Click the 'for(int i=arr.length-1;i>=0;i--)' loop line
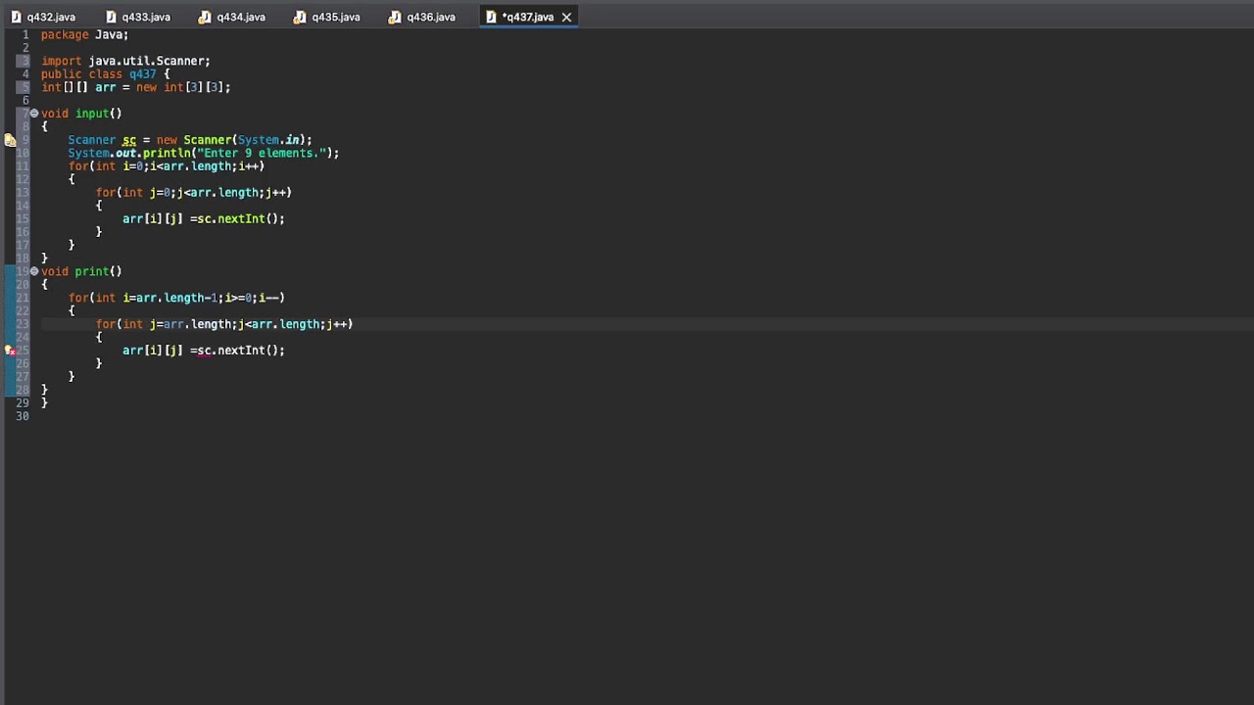Image resolution: width=1254 pixels, height=705 pixels. [x=176, y=298]
